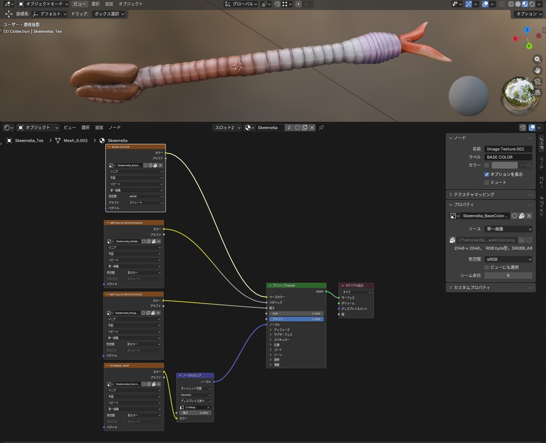Open viewport ビュー menu
Screen dimensions: 546x443
pos(79,4)
